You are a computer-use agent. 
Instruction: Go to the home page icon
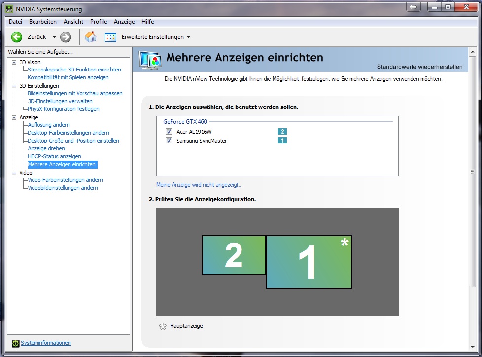tap(91, 37)
